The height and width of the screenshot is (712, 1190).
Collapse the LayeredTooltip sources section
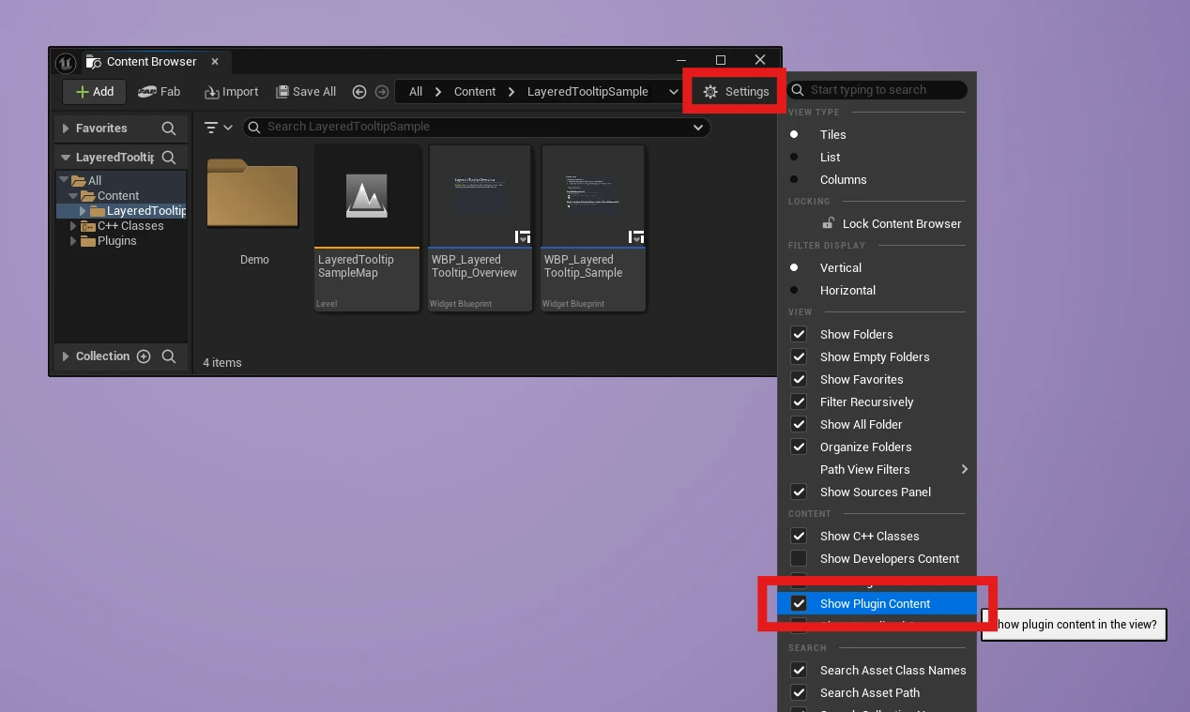[x=66, y=158]
